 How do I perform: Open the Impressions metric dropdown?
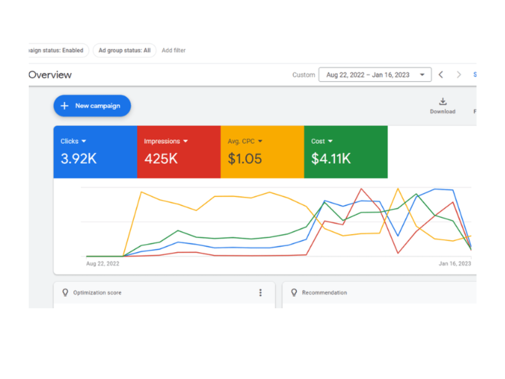[x=166, y=141]
